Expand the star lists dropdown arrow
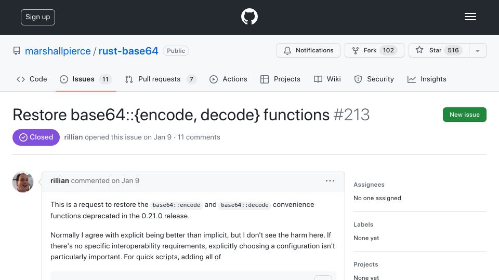499x280 pixels. point(477,51)
